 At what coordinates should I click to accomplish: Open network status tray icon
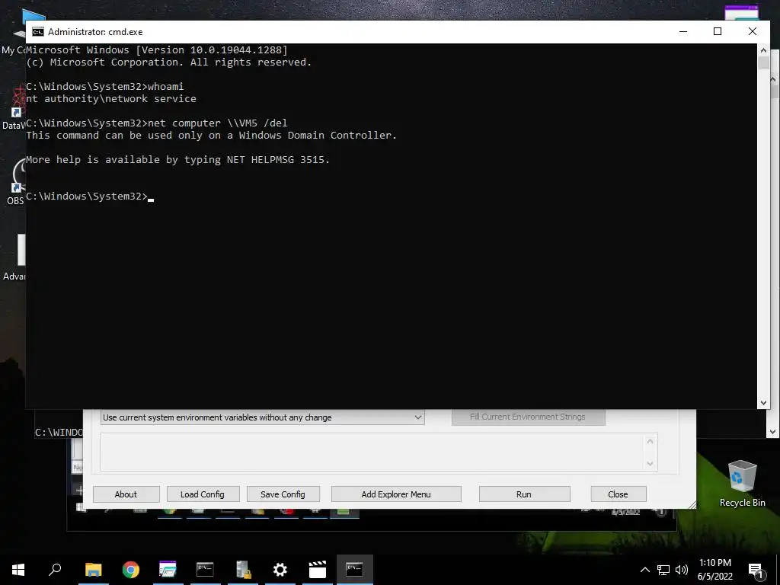pos(663,570)
